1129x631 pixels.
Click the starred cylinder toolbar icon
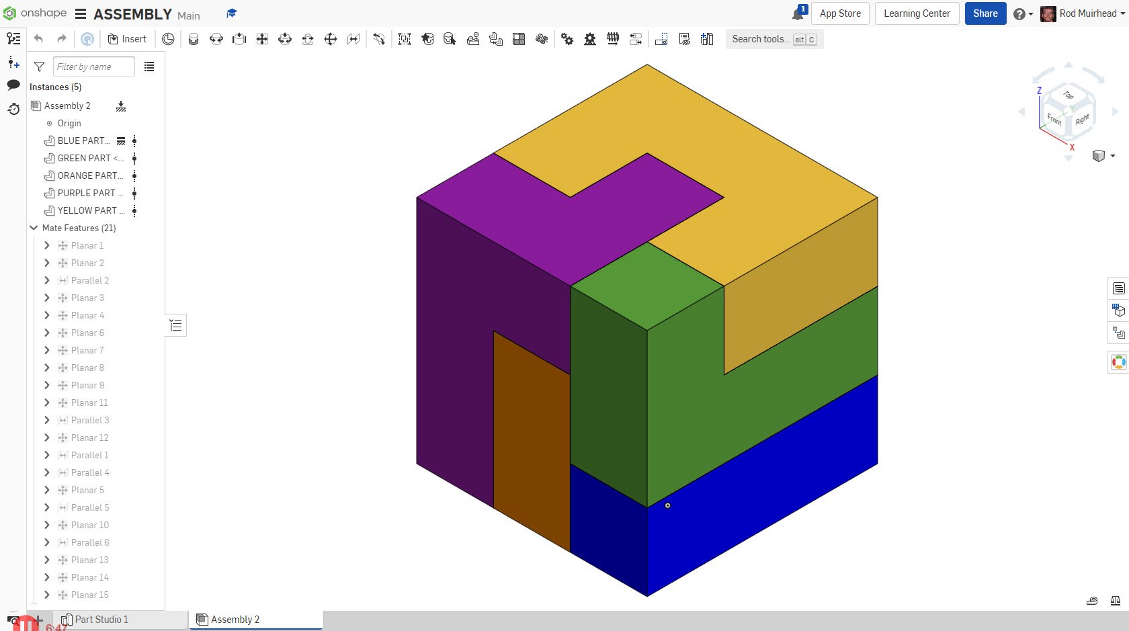point(427,39)
